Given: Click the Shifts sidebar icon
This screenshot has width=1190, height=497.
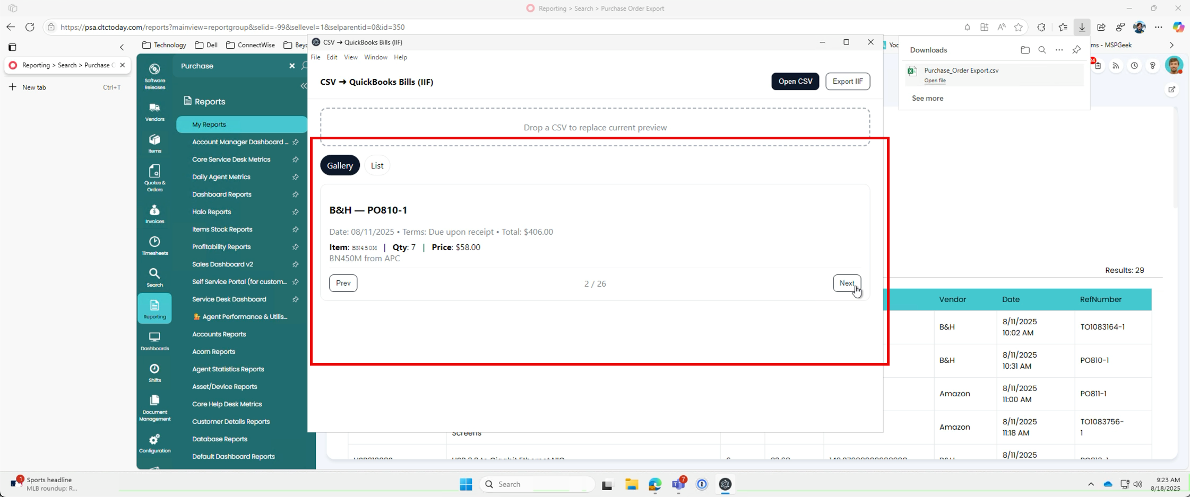Looking at the screenshot, I should (x=154, y=373).
